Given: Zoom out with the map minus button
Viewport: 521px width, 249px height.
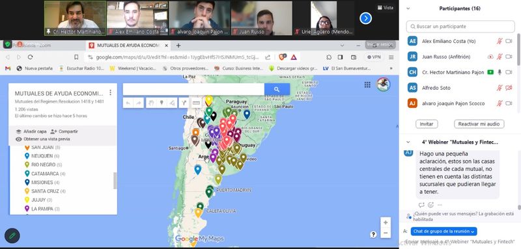Looking at the screenshot, I should (x=386, y=233).
